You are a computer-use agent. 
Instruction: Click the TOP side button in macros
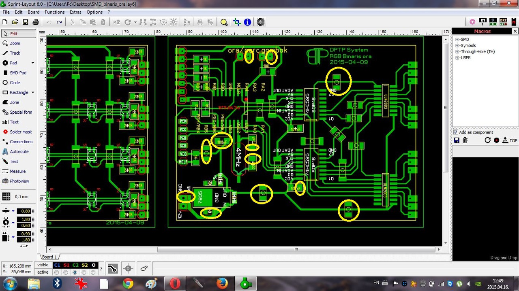pyautogui.click(x=510, y=140)
